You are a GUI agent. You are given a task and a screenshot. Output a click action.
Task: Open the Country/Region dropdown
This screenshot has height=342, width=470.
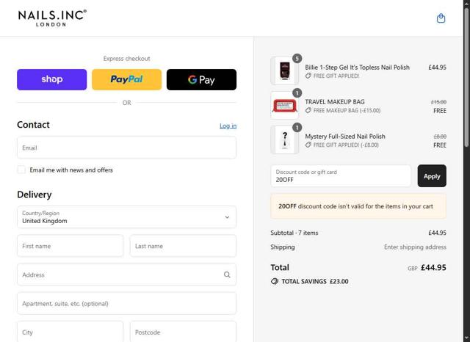point(126,217)
